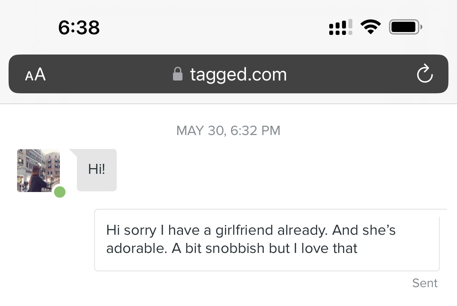Select the "Hi!" message bubble

(x=97, y=170)
